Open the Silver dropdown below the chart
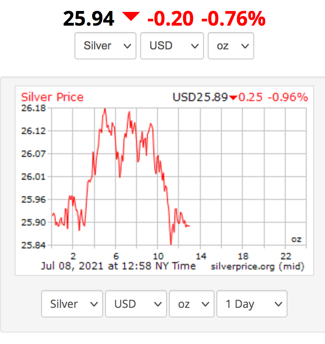Viewport: 325px width, 344px height. pos(72,304)
